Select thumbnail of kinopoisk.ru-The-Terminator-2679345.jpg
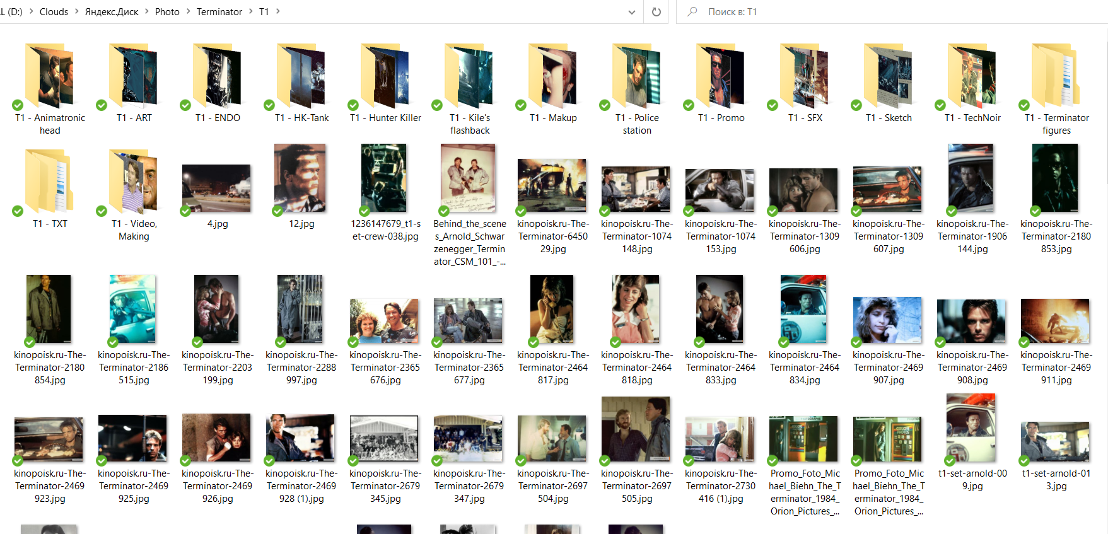 tap(384, 439)
